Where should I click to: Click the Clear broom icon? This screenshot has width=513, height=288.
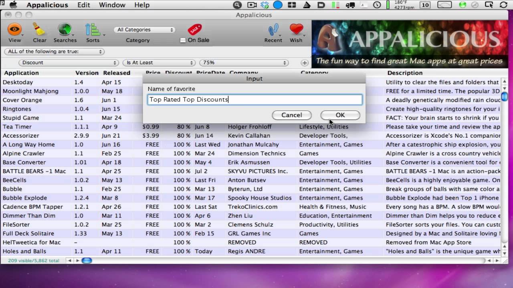click(39, 30)
